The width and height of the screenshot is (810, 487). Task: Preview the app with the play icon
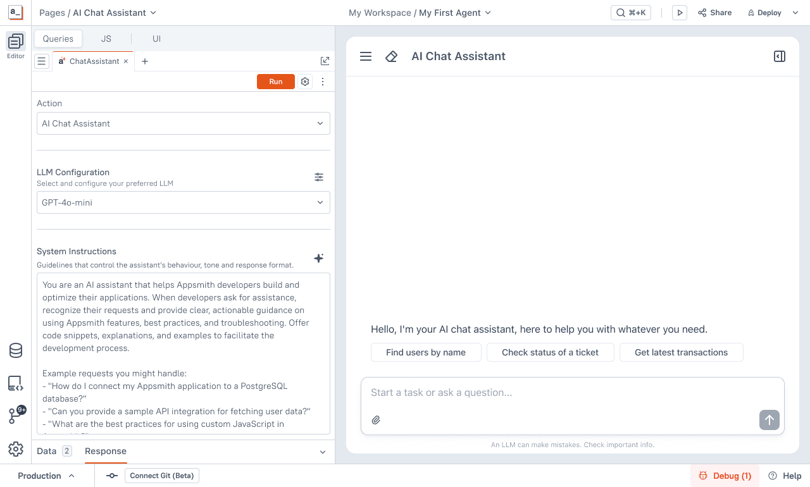click(680, 13)
